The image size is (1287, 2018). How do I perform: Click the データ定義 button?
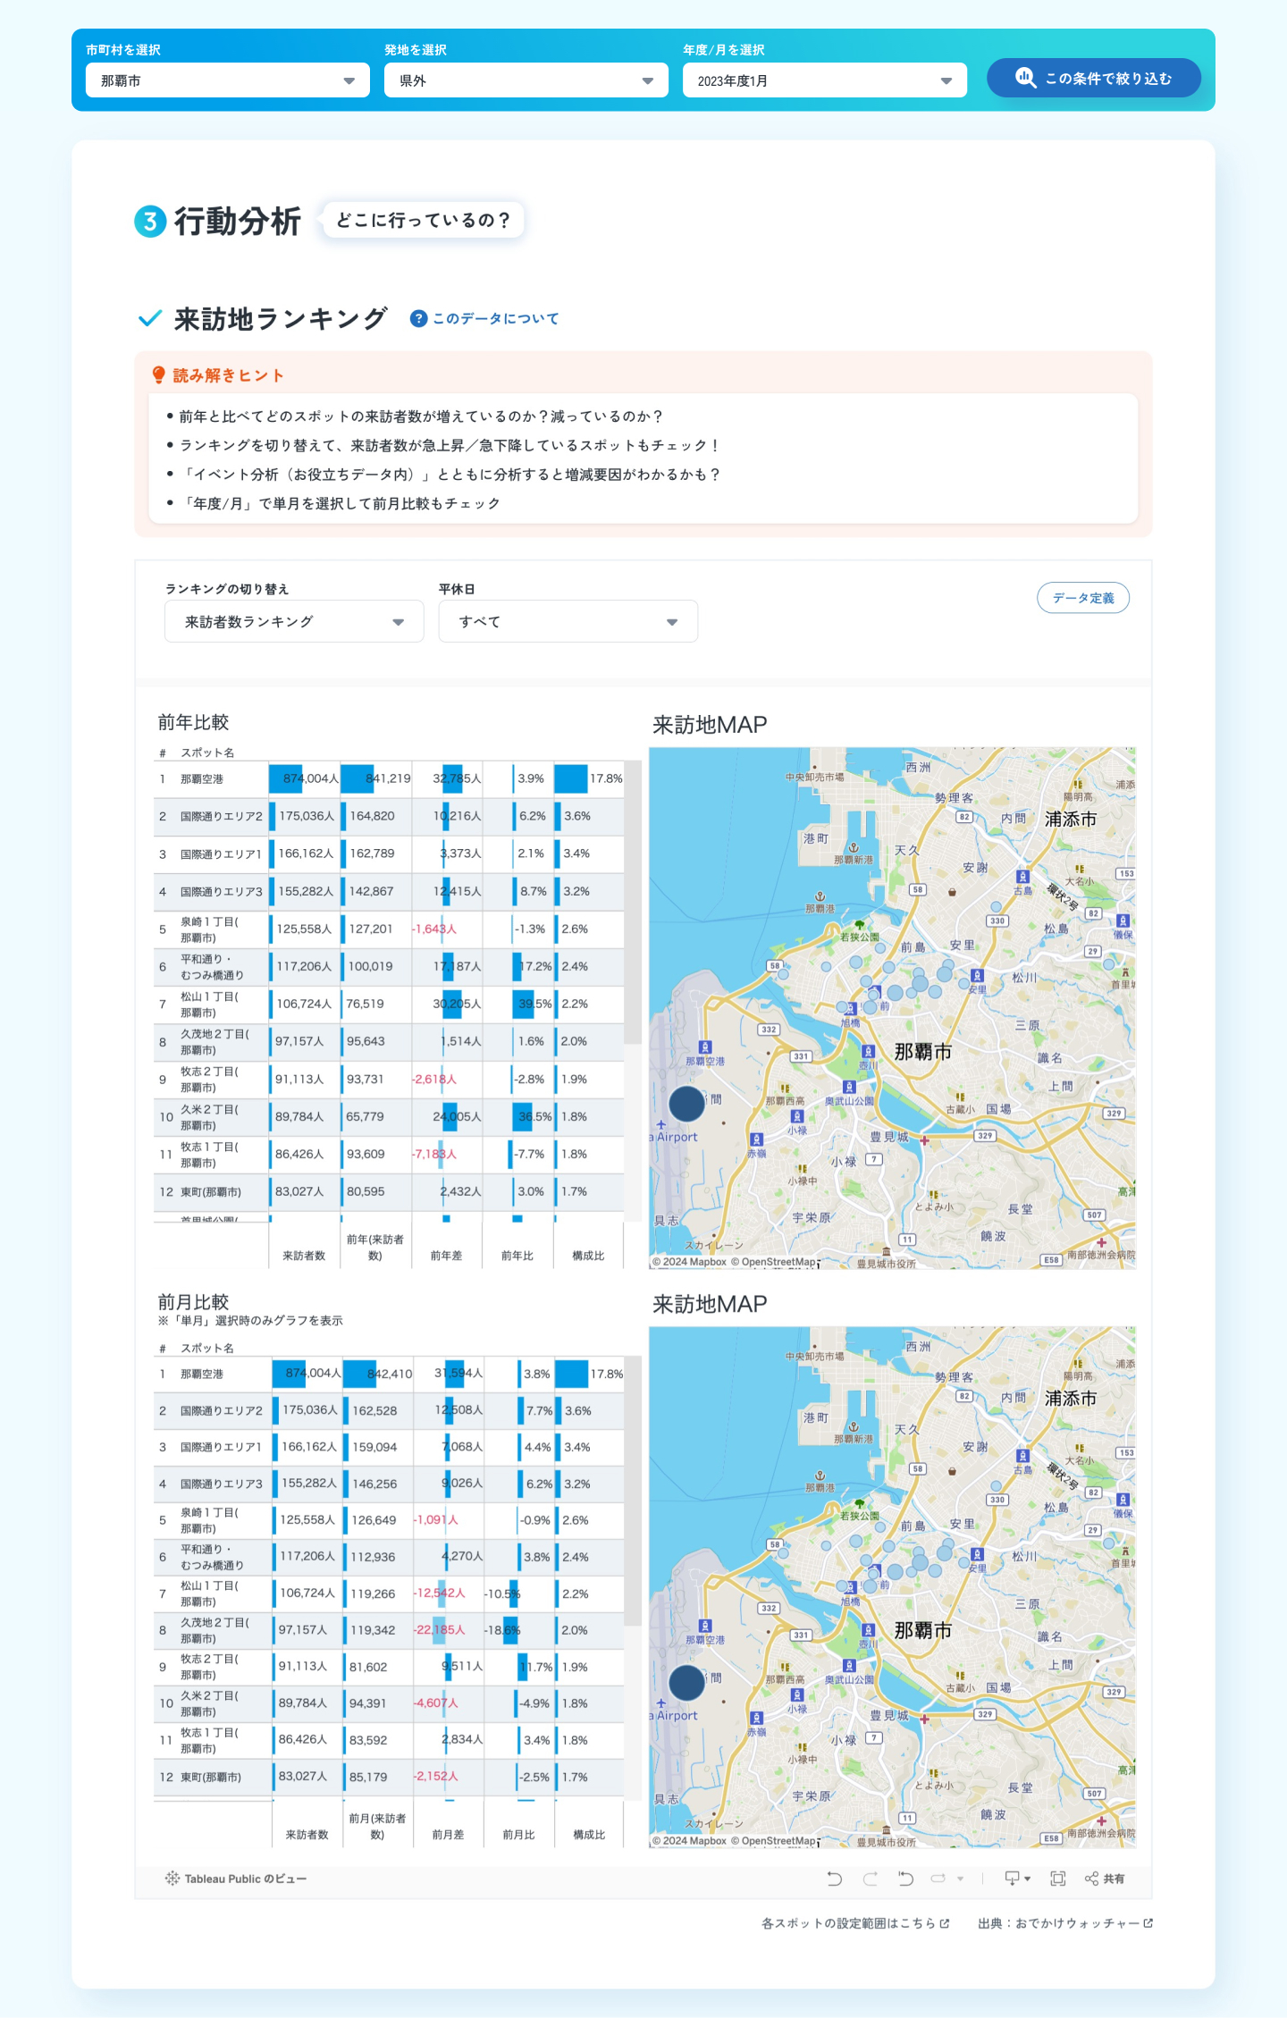pos(1083,598)
